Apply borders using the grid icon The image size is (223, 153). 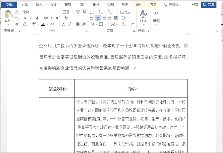pyautogui.click(x=101, y=24)
